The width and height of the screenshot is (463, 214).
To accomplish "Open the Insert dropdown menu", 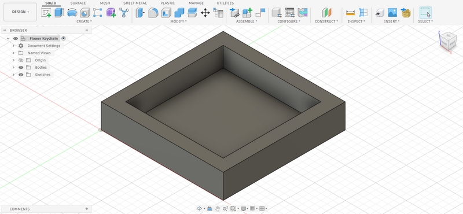I will (x=392, y=21).
